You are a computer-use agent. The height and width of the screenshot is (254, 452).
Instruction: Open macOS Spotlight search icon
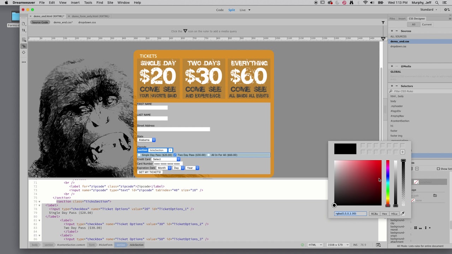pos(437,2)
